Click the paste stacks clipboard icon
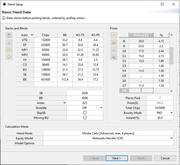180x165 pixels. [x=9, y=36]
